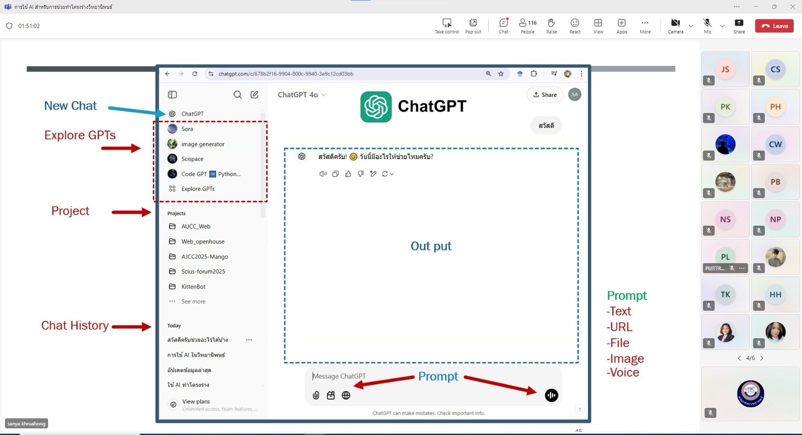Open the View layout options
This screenshot has width=802, height=435.
coord(598,26)
